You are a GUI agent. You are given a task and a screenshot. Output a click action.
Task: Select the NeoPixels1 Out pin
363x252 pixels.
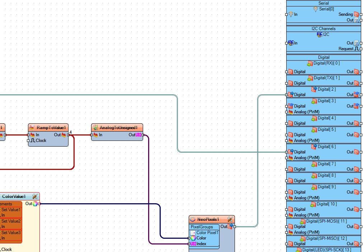click(235, 227)
